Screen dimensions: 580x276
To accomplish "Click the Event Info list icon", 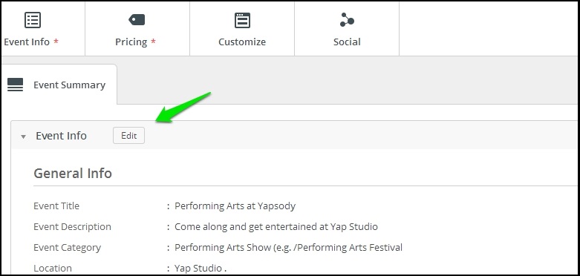I will click(x=33, y=20).
